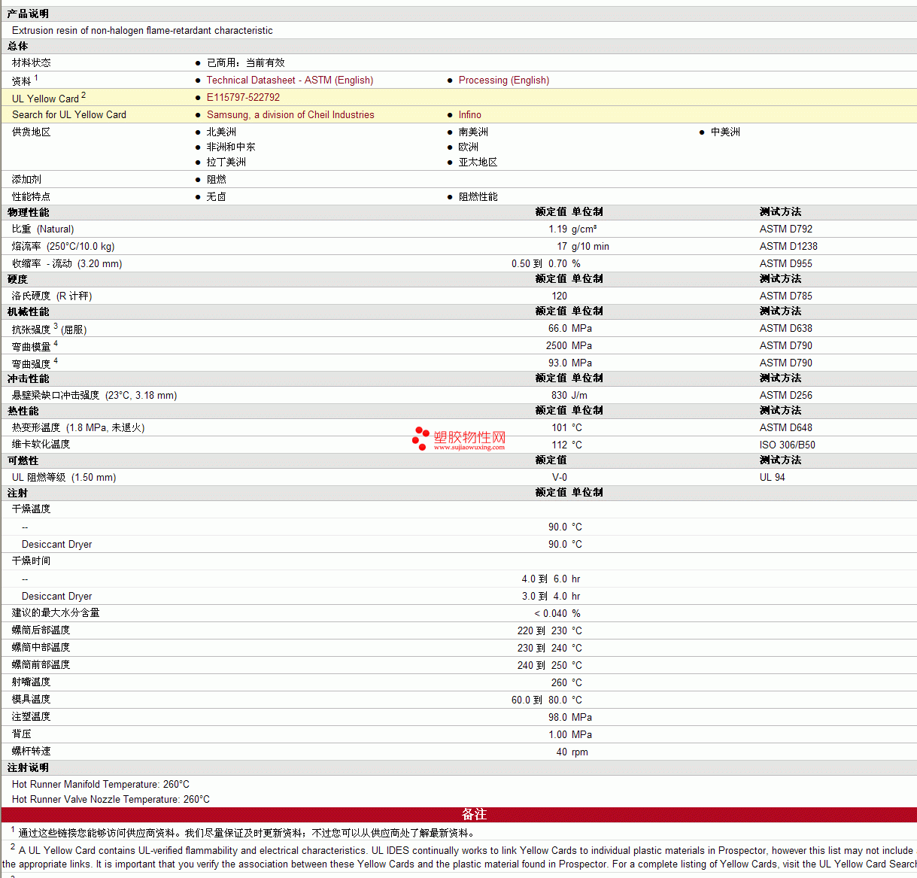Click the 模具温度 row label
This screenshot has width=917, height=878.
coord(32,700)
